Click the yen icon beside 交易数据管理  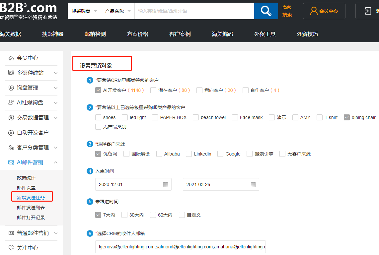tap(11, 118)
